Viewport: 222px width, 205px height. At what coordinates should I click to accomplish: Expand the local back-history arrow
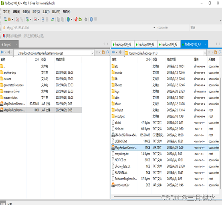(x=5, y=52)
